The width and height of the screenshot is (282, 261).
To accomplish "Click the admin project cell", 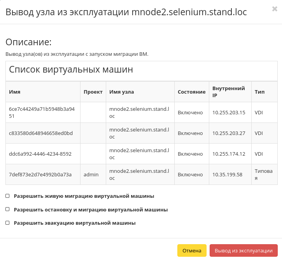I will 90,174.
